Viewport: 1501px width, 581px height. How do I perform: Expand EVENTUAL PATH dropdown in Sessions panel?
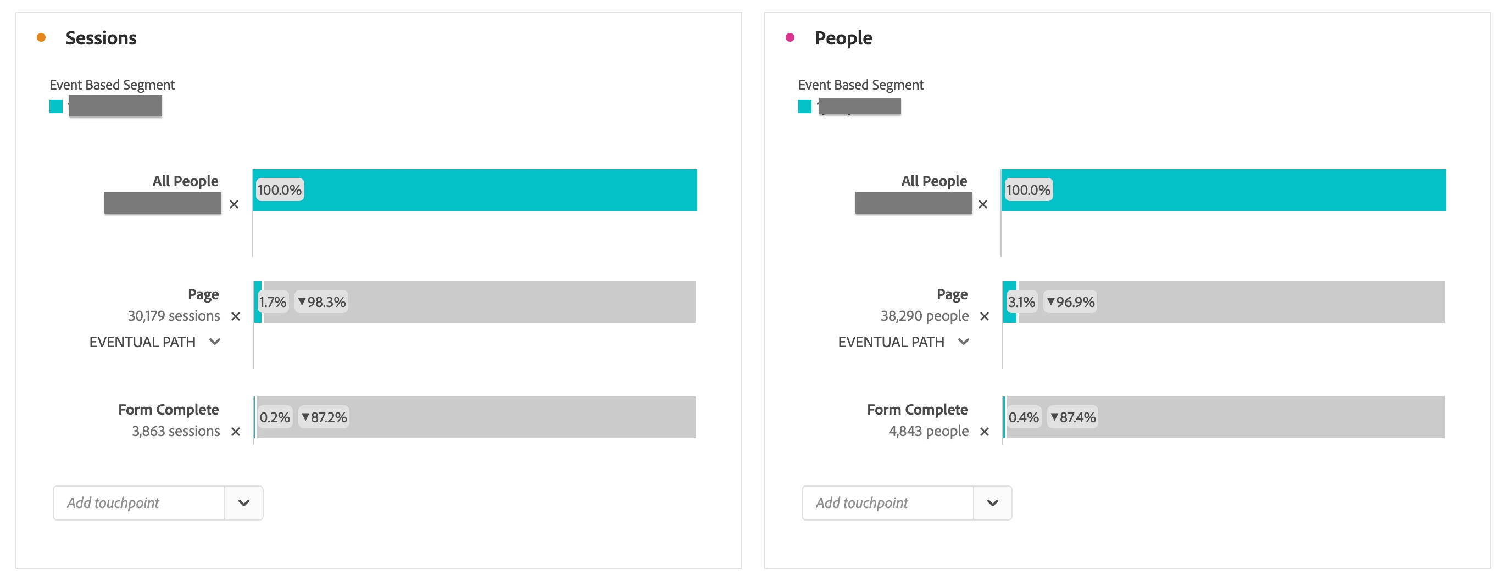(215, 342)
